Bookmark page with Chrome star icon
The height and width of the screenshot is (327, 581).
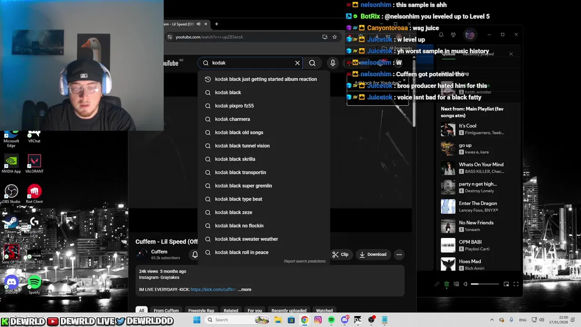point(335,37)
